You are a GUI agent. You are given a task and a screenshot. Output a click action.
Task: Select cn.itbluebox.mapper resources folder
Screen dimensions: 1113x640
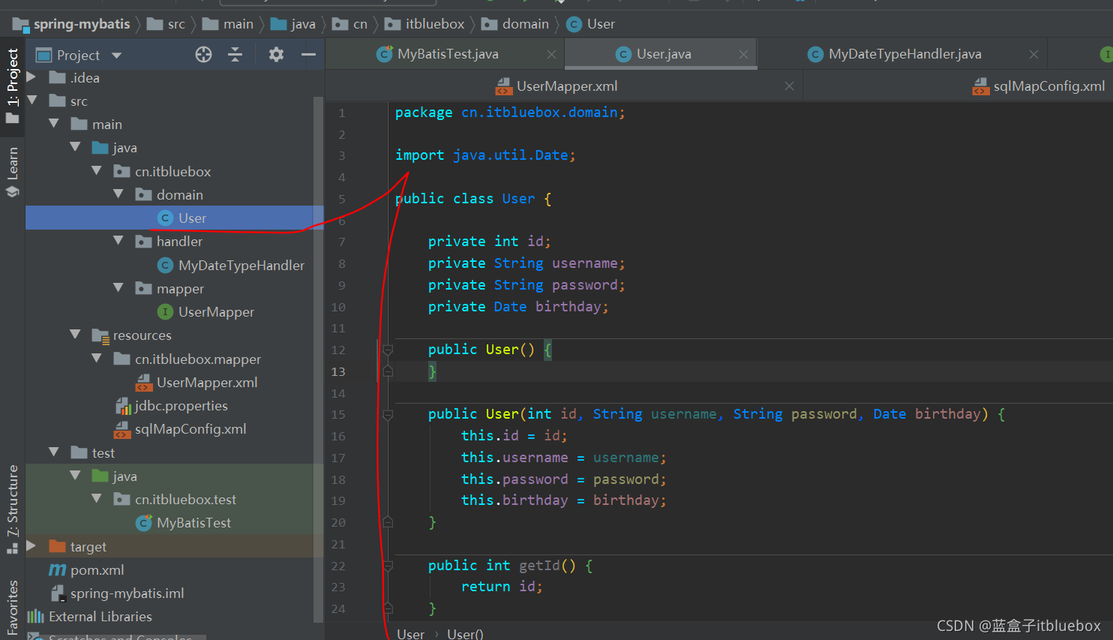pos(187,359)
